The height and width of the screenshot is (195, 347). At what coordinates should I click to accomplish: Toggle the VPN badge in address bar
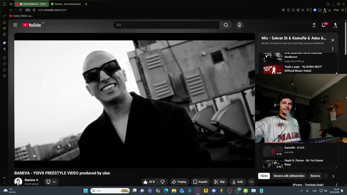(28, 10)
